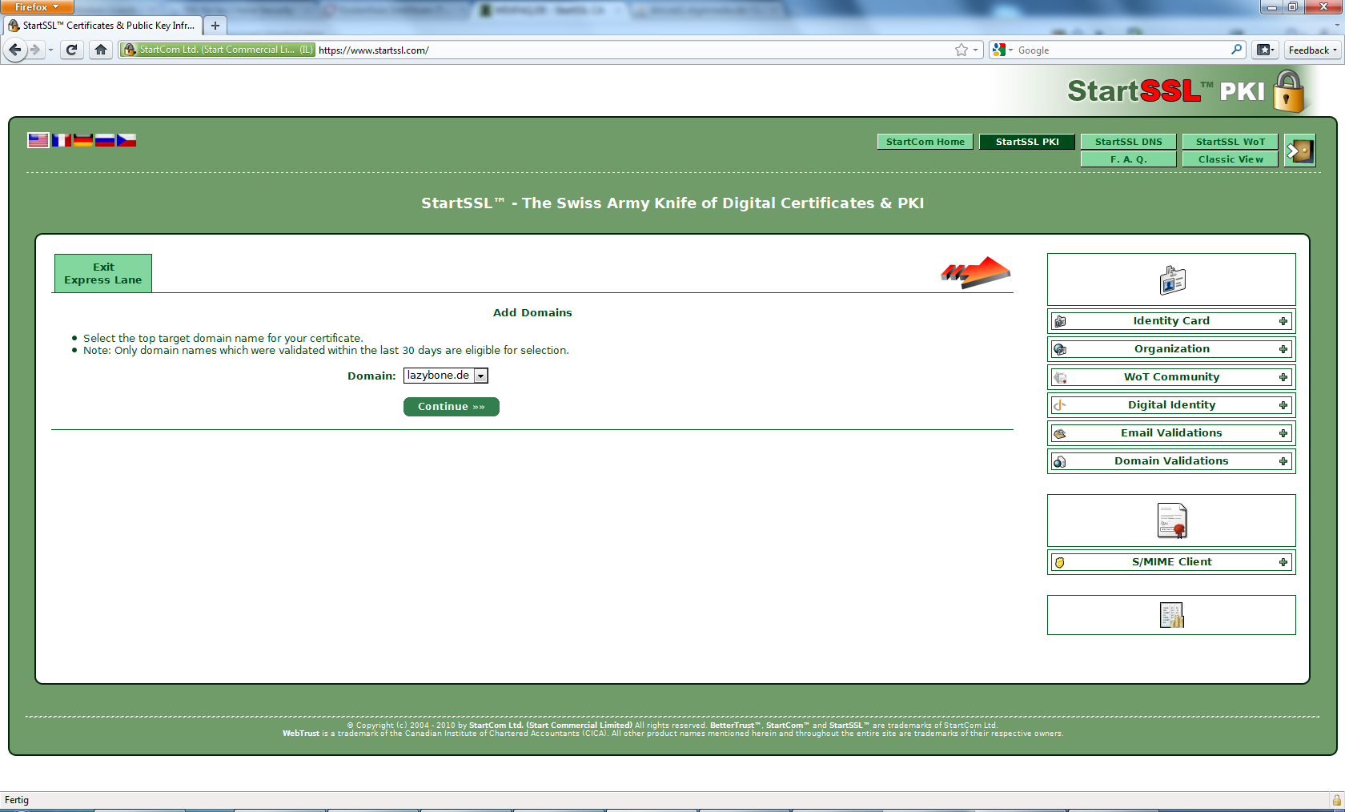Click the padlock icon in the status bar
1345x812 pixels.
pyautogui.click(x=1336, y=800)
